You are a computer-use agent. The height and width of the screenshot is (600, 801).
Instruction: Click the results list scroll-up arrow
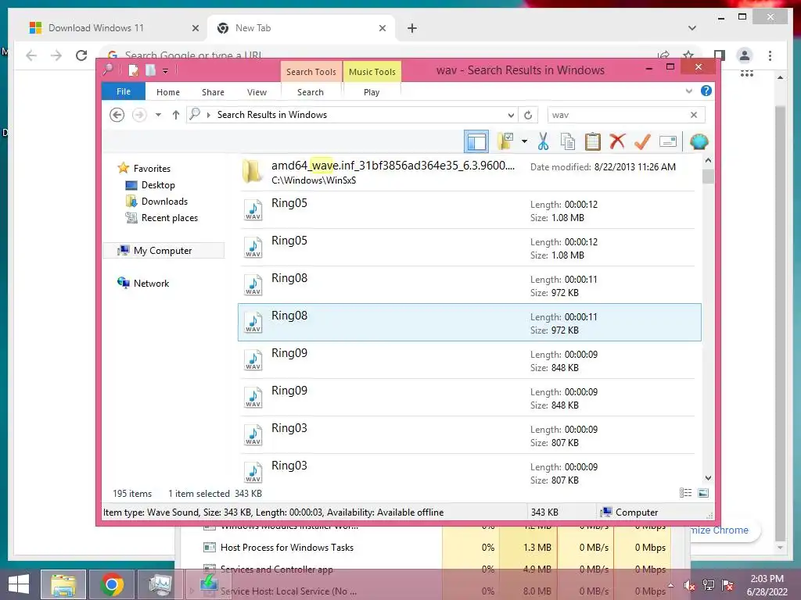(708, 160)
